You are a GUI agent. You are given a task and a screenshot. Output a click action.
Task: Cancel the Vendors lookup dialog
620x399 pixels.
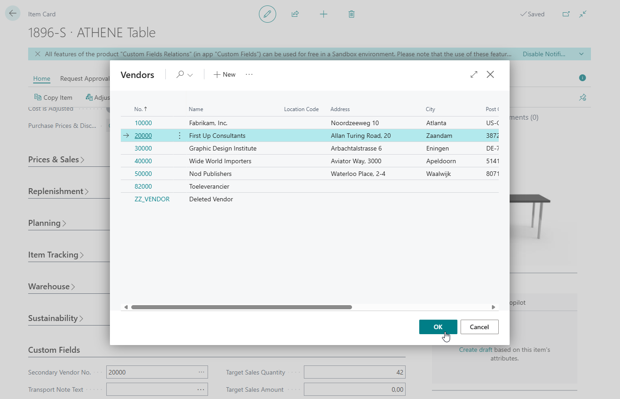coord(479,327)
